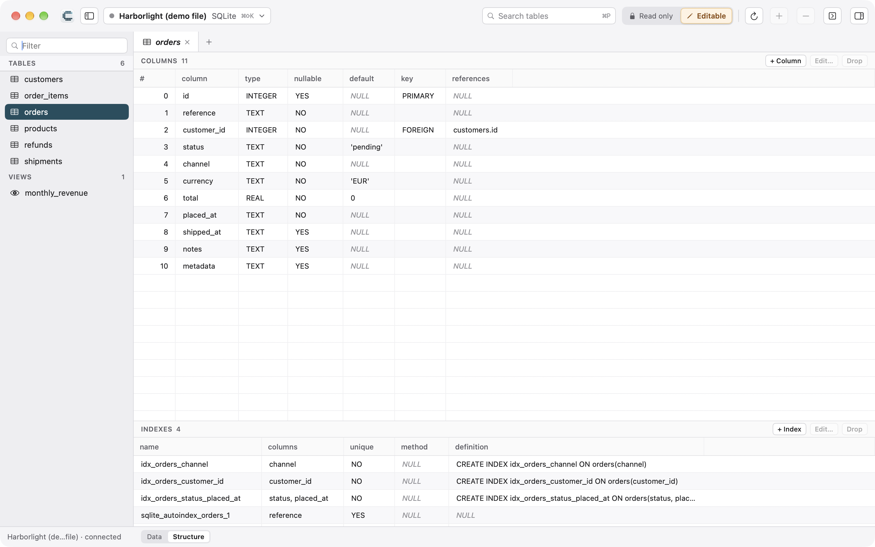The width and height of the screenshot is (875, 547).
Task: Click the 'definition' header in indexes grid
Action: point(576,447)
